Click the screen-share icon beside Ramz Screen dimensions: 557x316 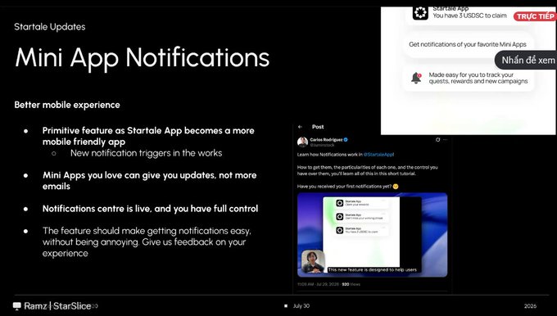16,305
